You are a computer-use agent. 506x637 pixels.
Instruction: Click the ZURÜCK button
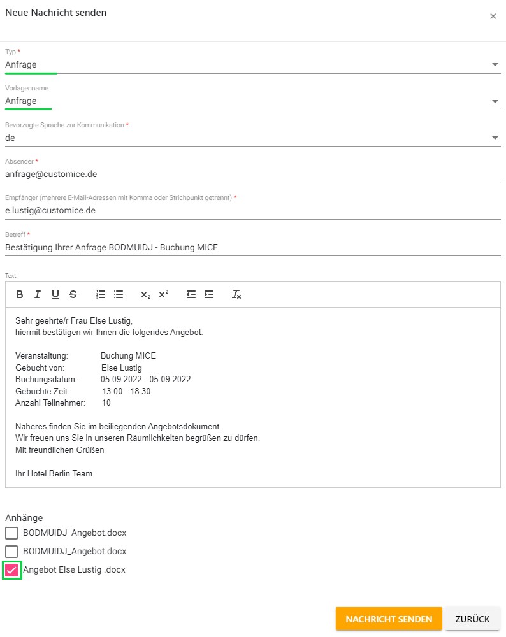[x=472, y=619]
